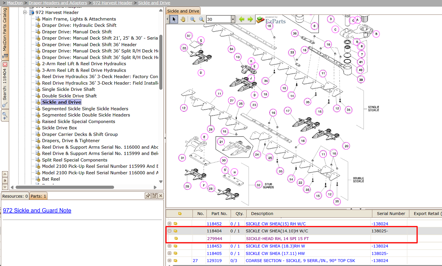The width and height of the screenshot is (442, 266).
Task: Switch to the Parts: 1 tab
Action: pos(38,196)
